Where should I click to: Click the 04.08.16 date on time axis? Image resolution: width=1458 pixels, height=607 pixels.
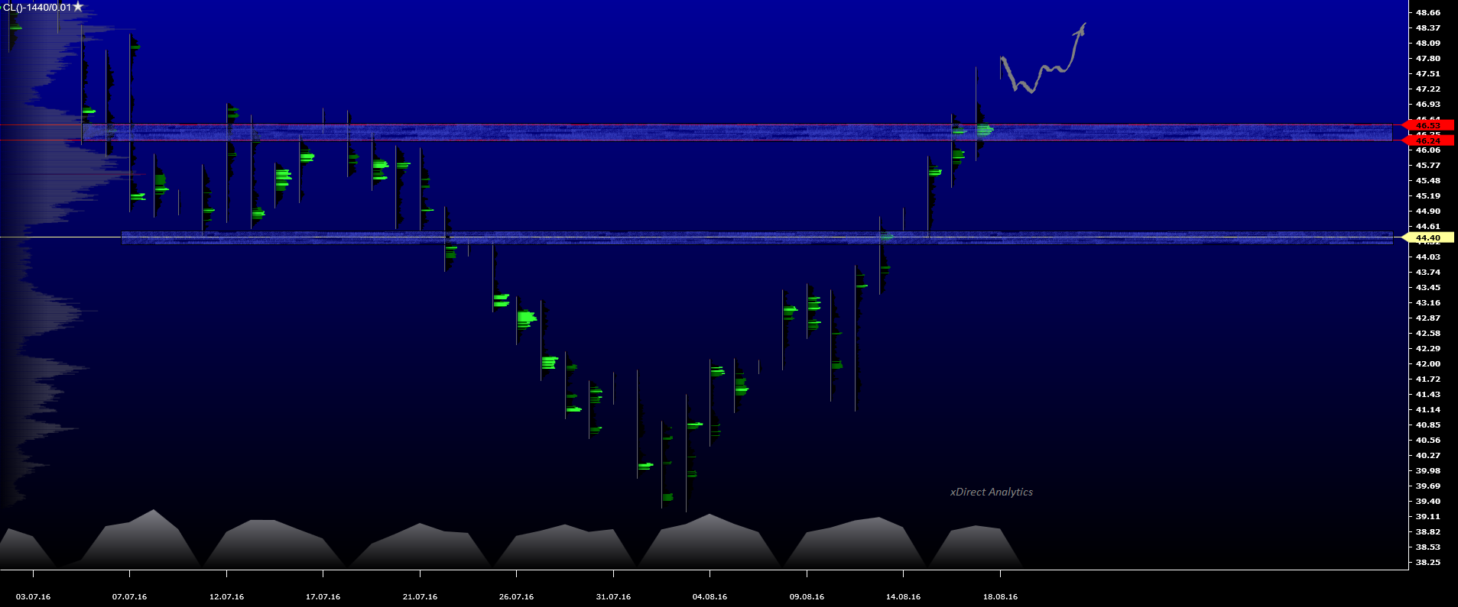pos(710,597)
